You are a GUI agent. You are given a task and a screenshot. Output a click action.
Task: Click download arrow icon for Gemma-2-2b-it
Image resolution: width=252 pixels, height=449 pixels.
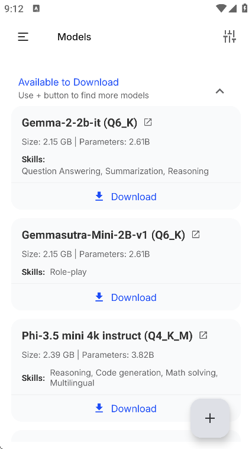pos(99,197)
